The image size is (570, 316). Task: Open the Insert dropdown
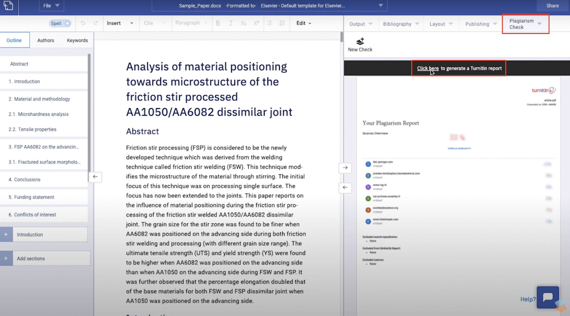pos(120,23)
